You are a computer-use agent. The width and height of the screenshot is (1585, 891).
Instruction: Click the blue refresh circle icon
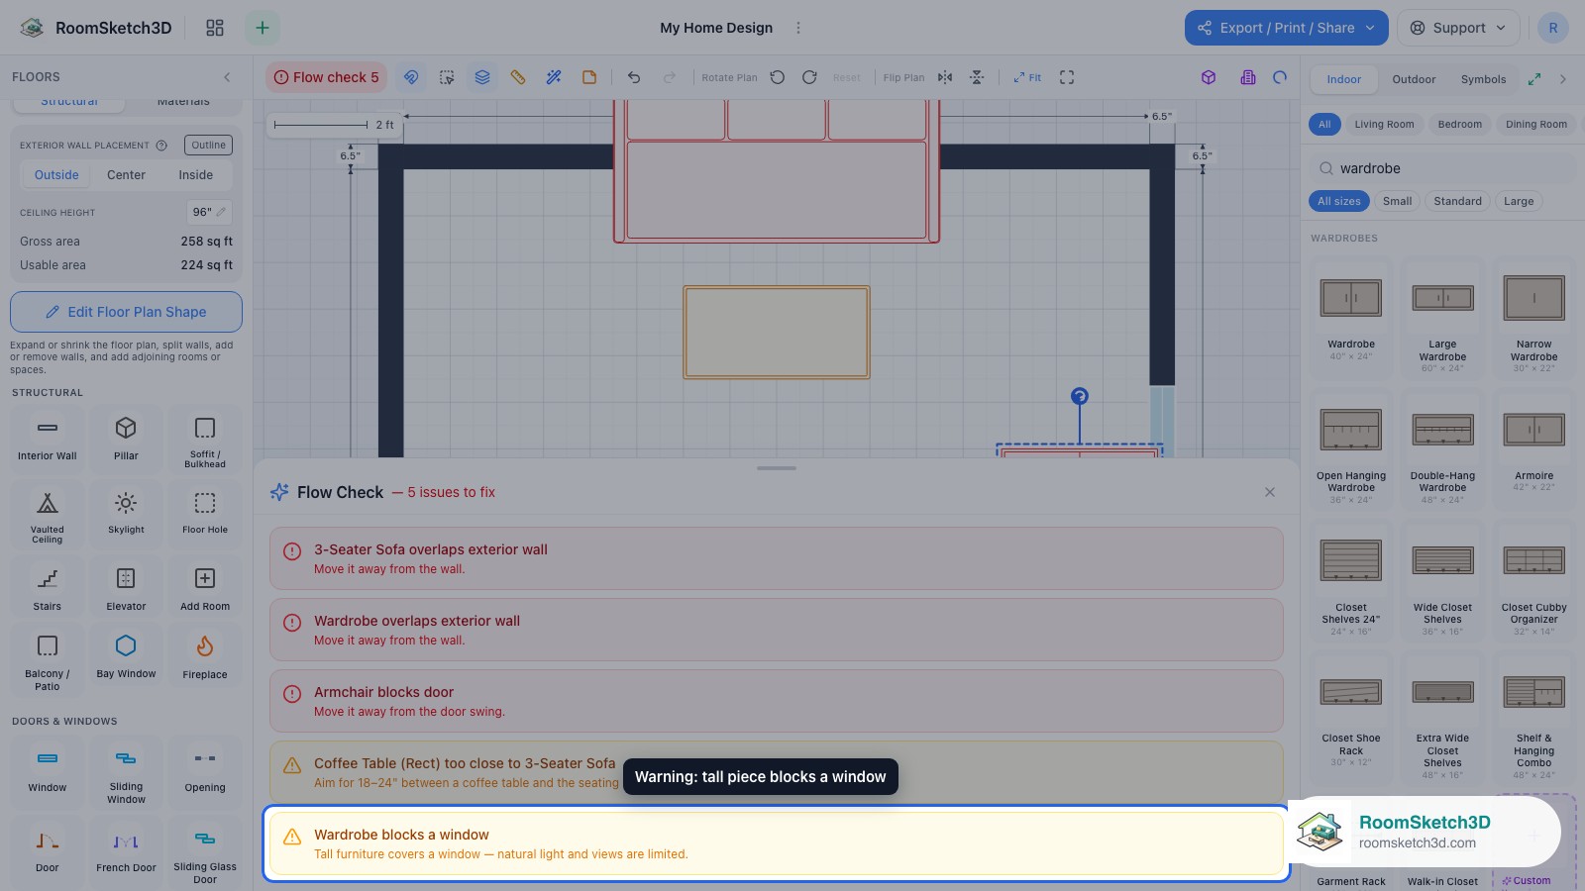(1280, 77)
